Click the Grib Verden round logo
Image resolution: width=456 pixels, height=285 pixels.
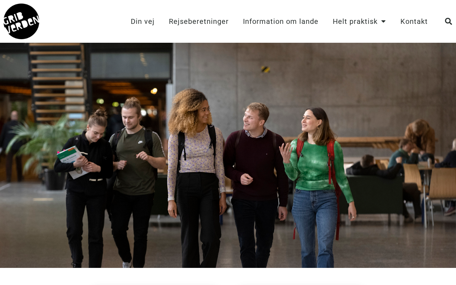coord(21,21)
